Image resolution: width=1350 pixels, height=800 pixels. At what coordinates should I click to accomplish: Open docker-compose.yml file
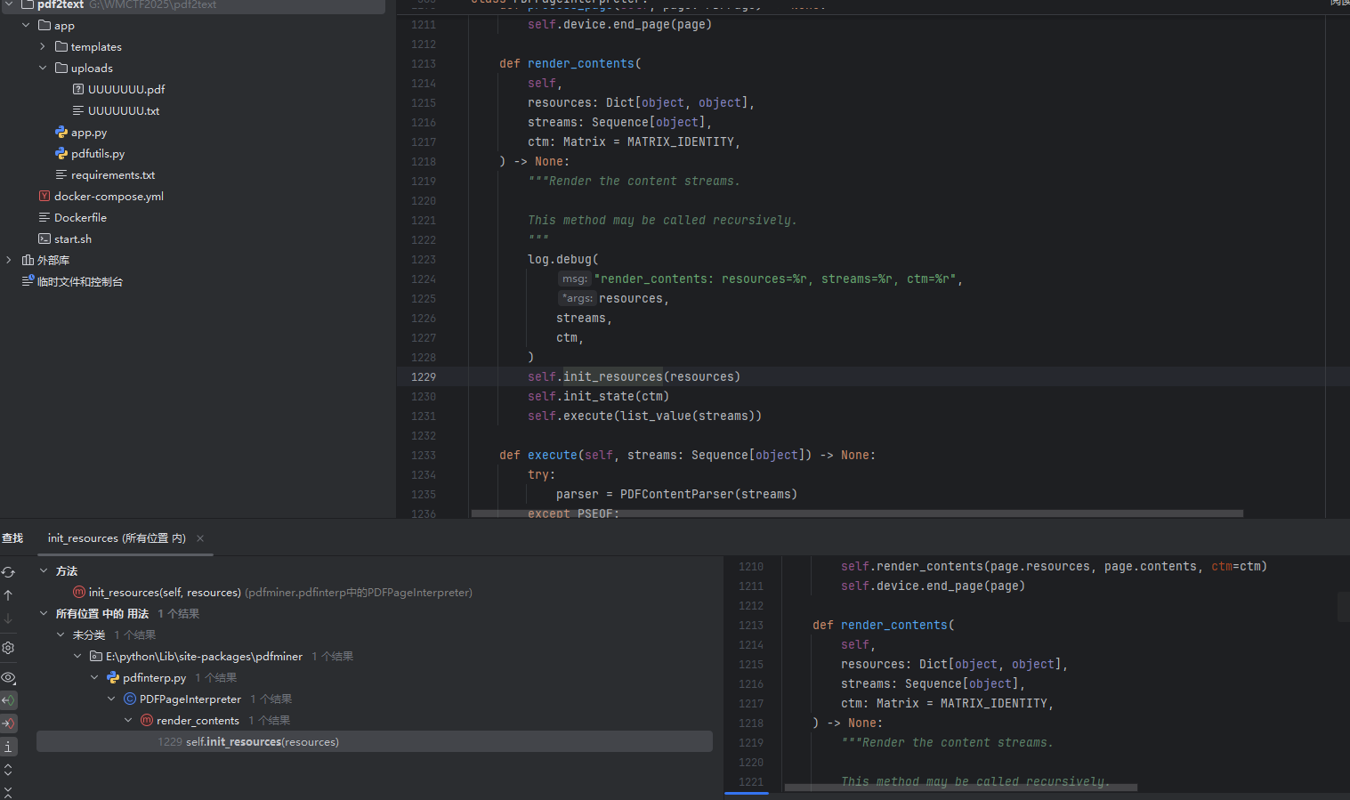click(x=109, y=197)
